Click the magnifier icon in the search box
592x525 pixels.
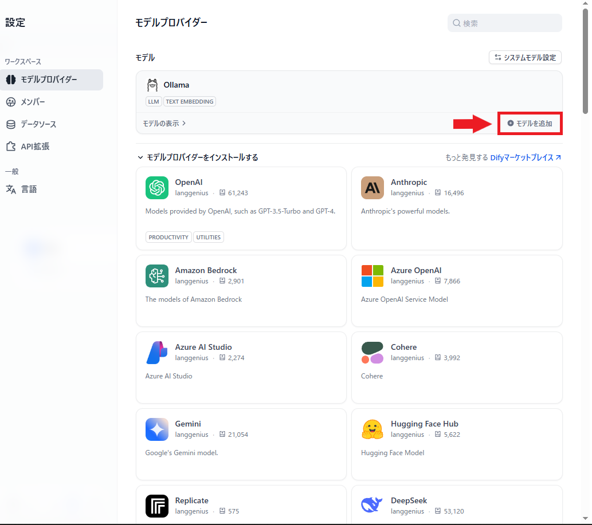456,23
